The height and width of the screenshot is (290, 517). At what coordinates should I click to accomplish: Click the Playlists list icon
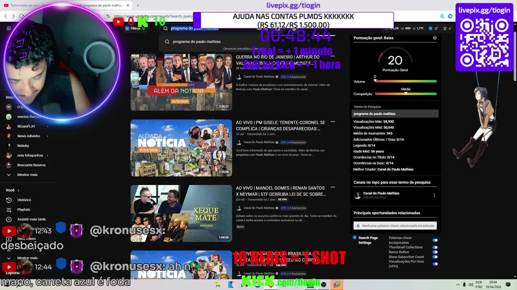coord(8,209)
